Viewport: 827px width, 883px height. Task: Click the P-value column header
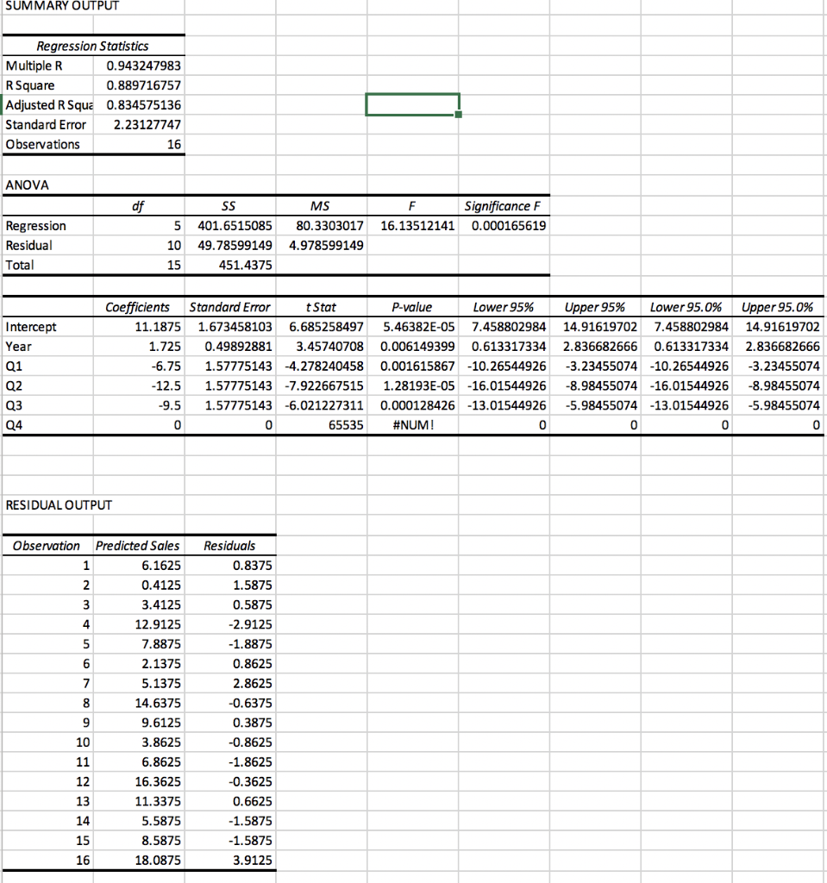(x=412, y=307)
